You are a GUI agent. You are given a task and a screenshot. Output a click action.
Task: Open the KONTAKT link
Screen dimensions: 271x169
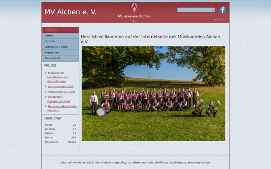(220, 20)
